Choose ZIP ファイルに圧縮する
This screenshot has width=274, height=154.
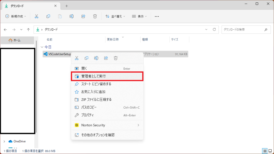click(107, 100)
